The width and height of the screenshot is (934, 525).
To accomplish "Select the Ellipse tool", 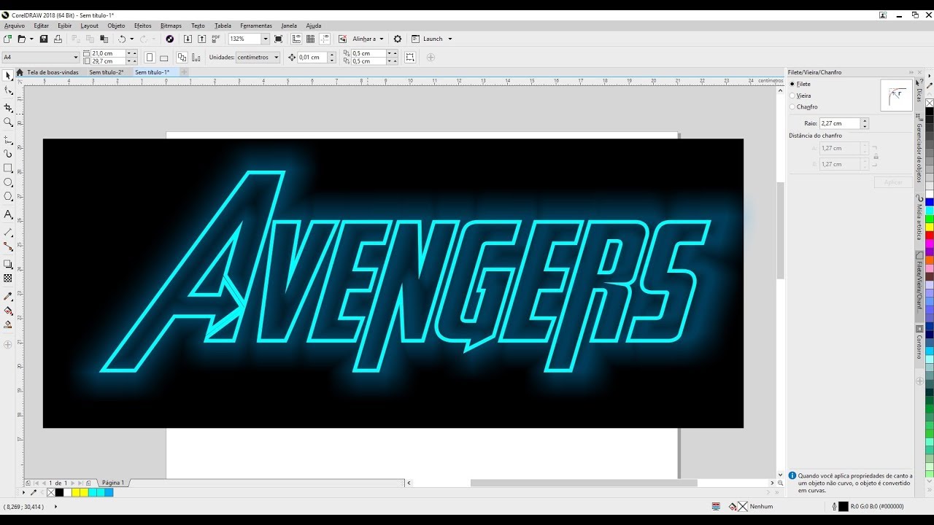I will click(8, 182).
